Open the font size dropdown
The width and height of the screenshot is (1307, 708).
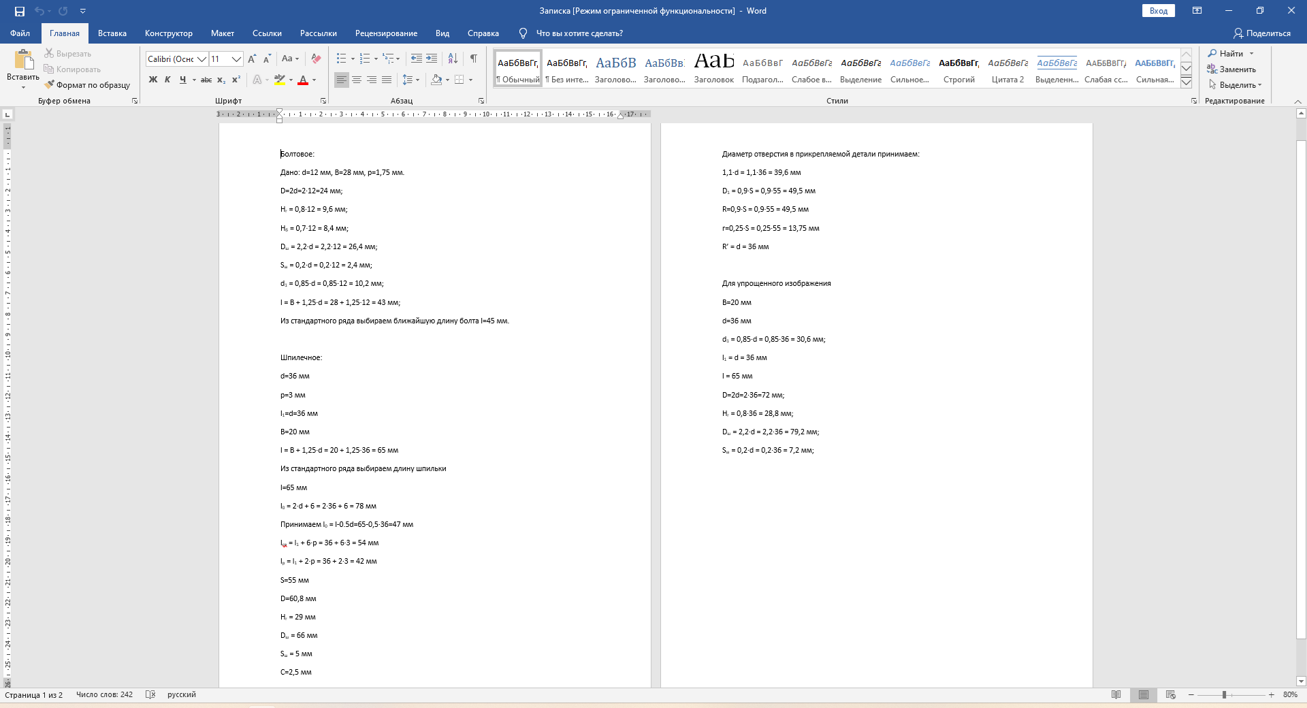coord(237,59)
